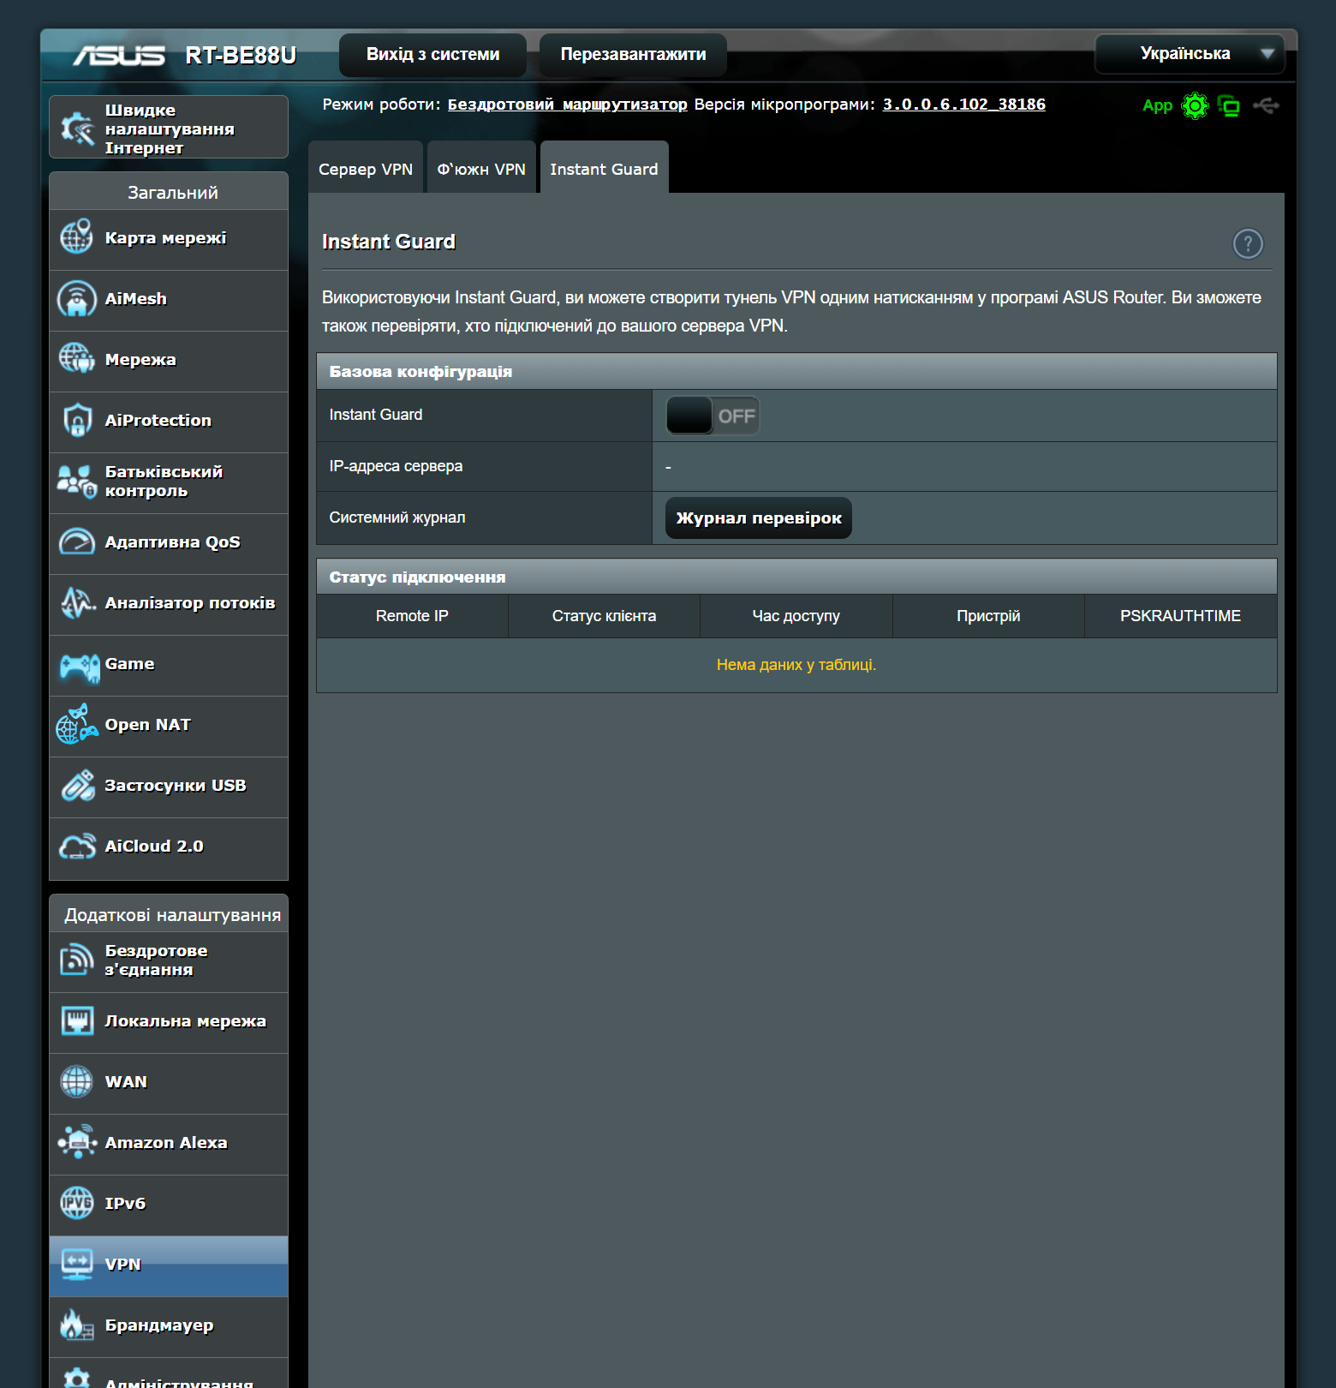Image resolution: width=1336 pixels, height=1388 pixels.
Task: Click the Час доступу column header
Action: coord(796,615)
